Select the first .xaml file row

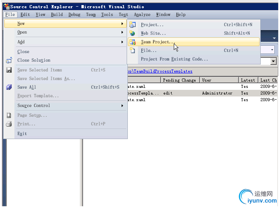[x=203, y=86]
